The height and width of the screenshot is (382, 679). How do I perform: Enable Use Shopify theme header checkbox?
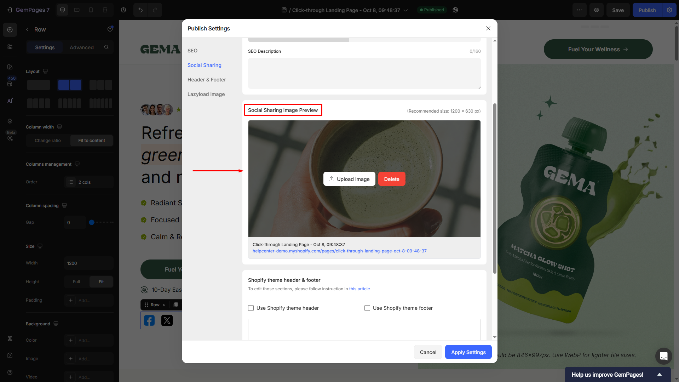pos(251,308)
